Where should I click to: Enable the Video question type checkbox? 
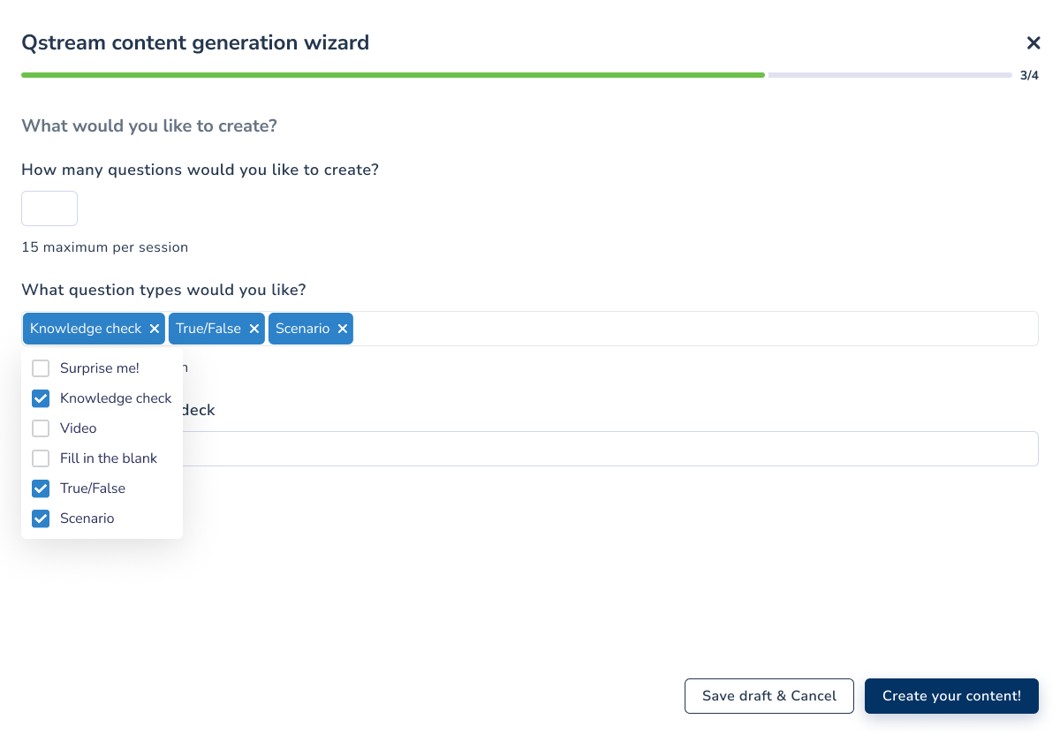[41, 428]
